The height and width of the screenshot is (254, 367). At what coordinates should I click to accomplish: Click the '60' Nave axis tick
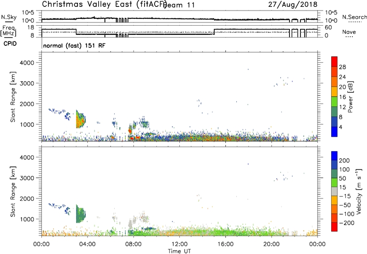(328, 28)
